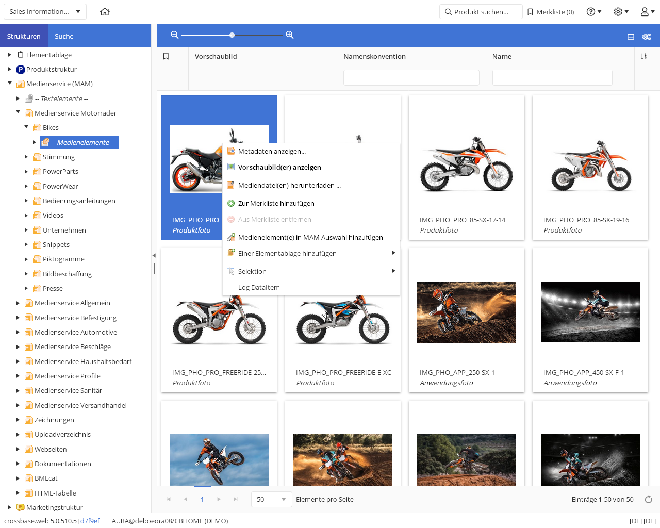
Task: Click the zoom out magnifier icon
Action: coord(175,35)
